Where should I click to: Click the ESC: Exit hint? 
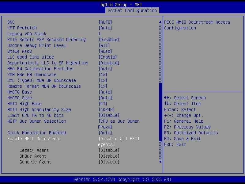(175, 144)
